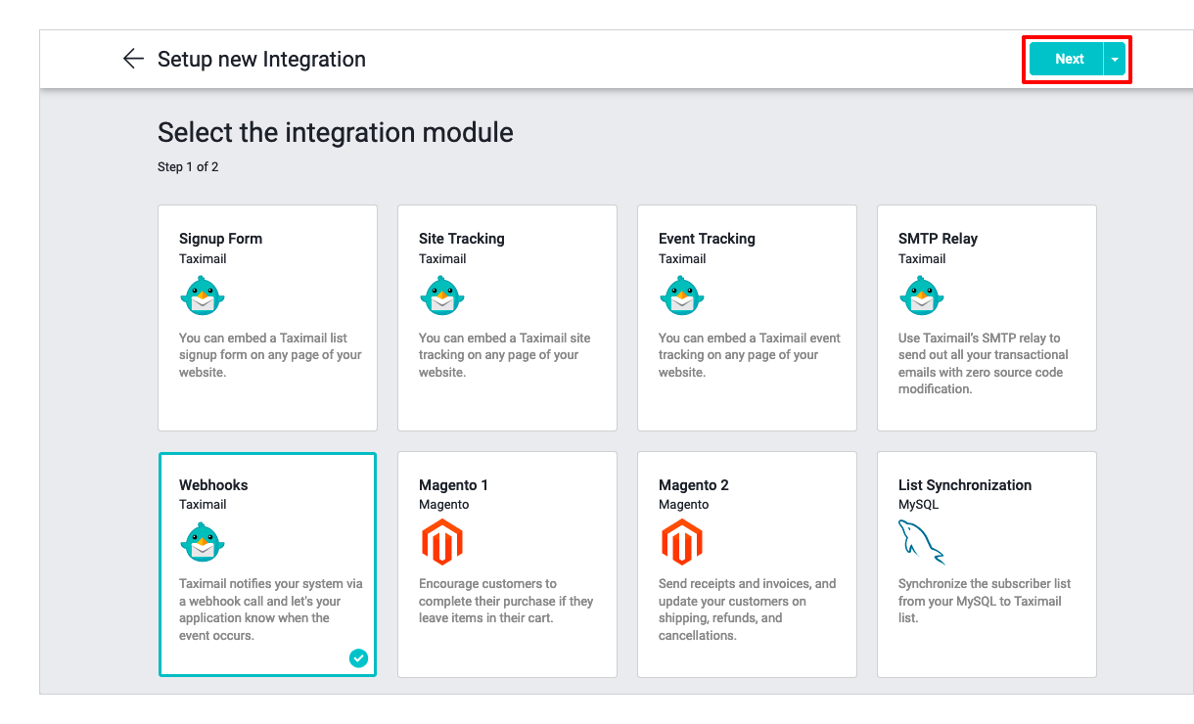This screenshot has width=1194, height=724.
Task: Select the Magento 1 card description
Action: coord(505,601)
